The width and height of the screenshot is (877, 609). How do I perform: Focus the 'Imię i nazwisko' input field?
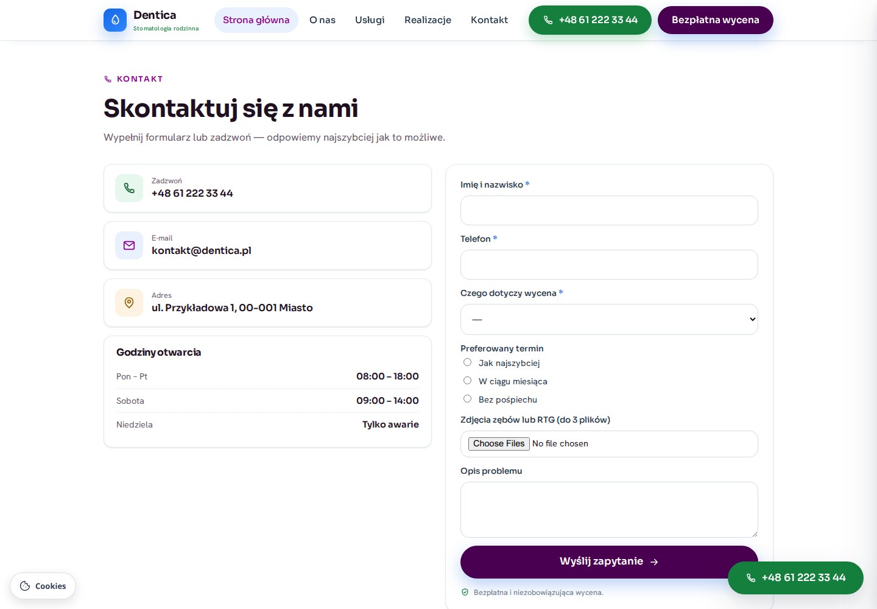pos(609,210)
